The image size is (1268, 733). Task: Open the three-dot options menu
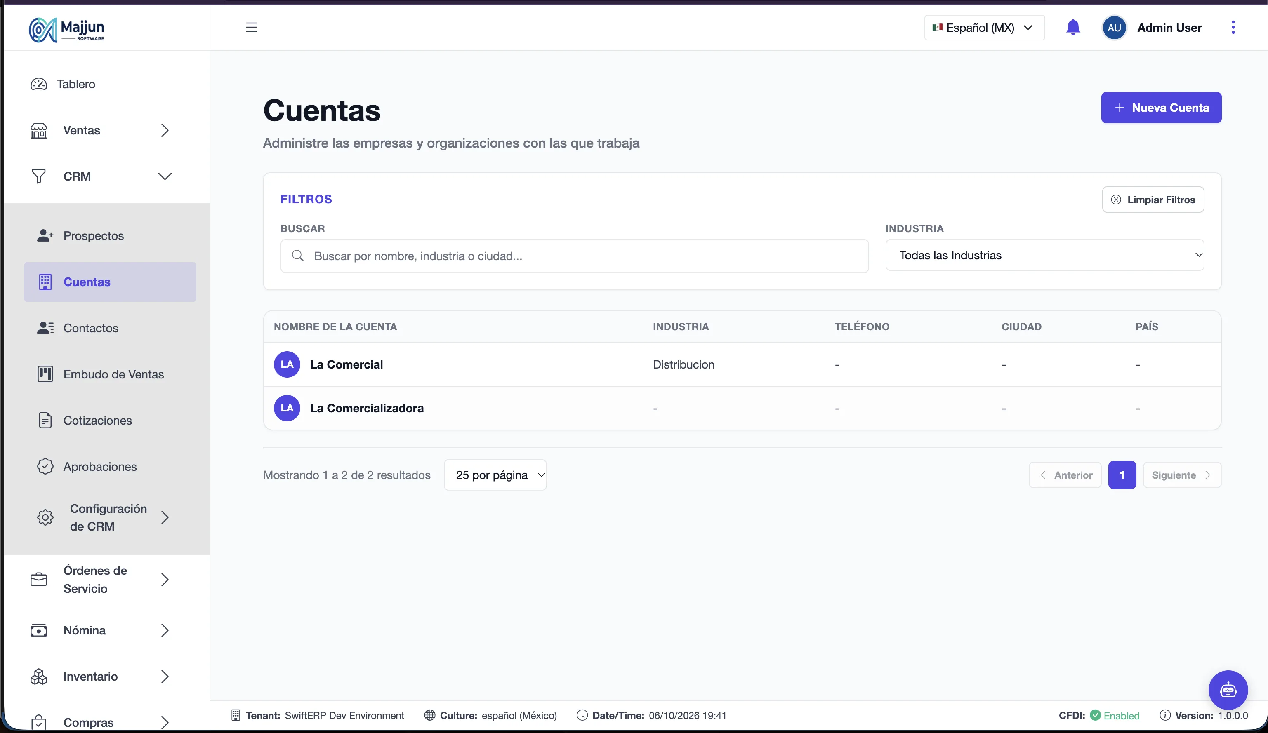(x=1233, y=27)
